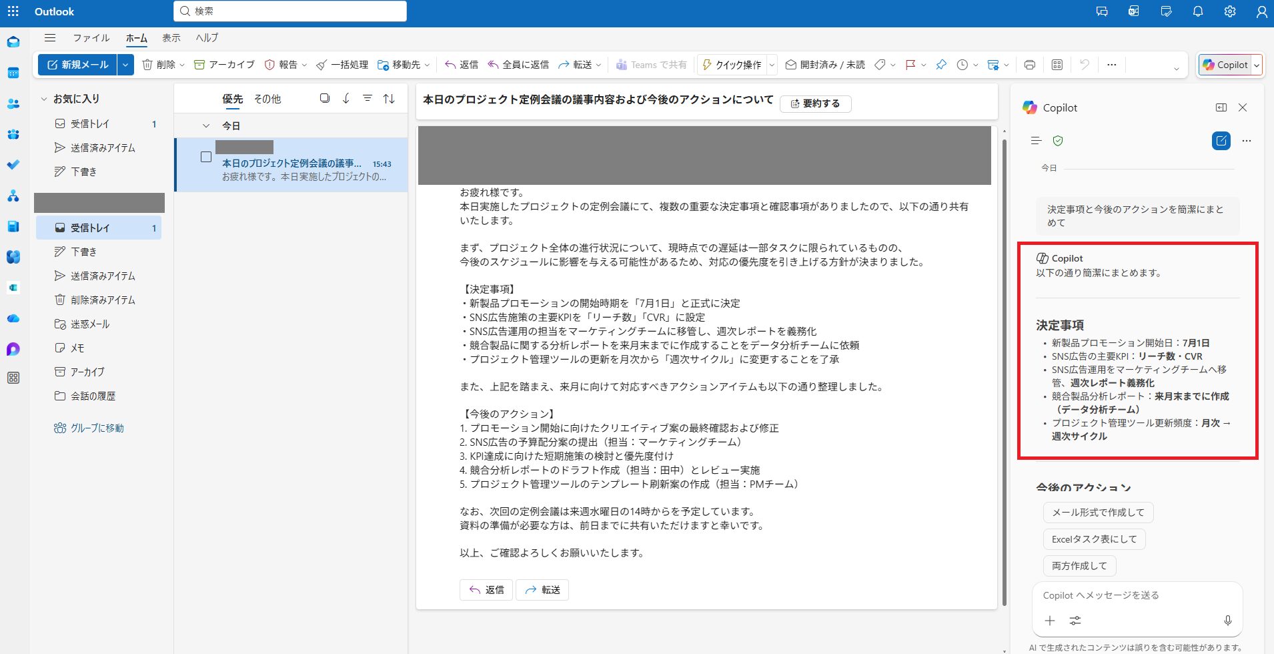Click the グループに移動 link

pos(97,428)
